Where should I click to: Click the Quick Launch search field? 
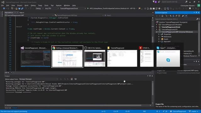tap(173, 2)
